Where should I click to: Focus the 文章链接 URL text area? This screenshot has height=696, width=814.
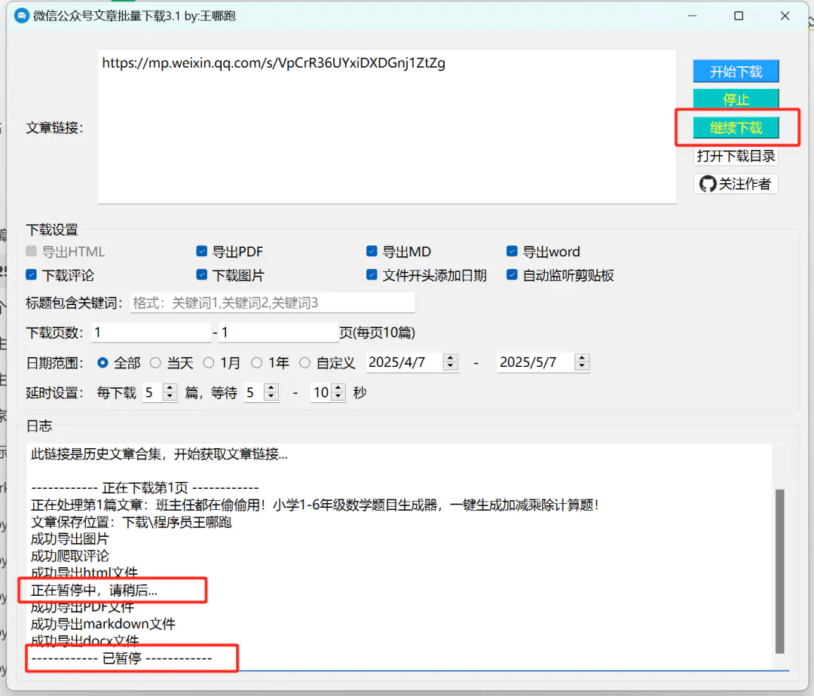click(387, 127)
